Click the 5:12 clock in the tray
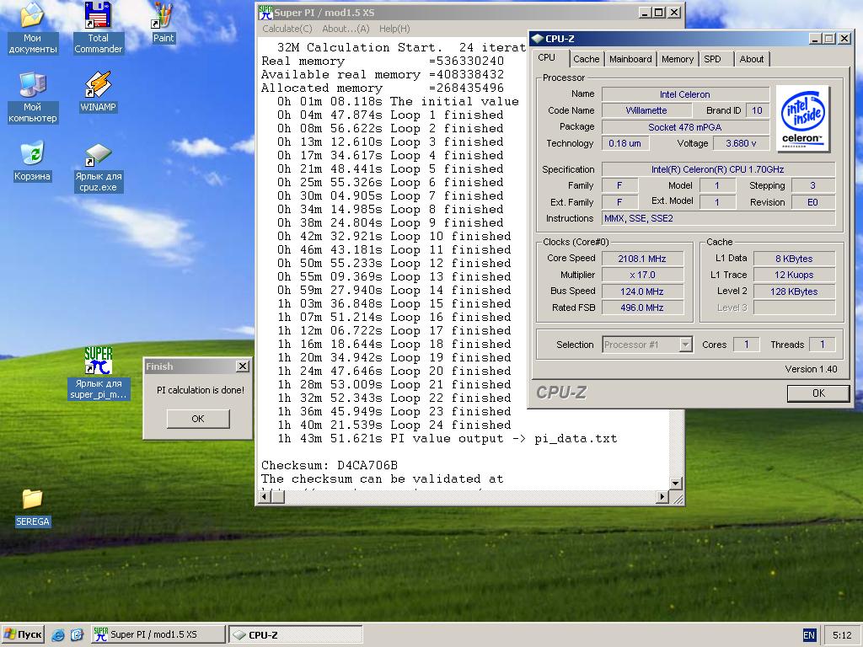The height and width of the screenshot is (647, 863). click(x=842, y=635)
